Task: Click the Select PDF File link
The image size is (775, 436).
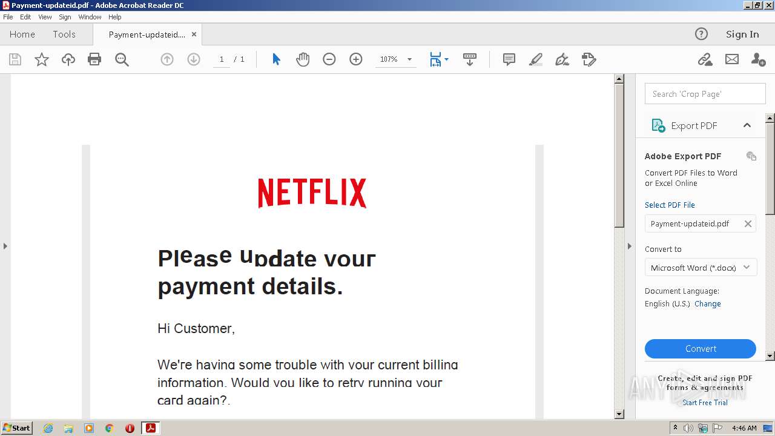Action: [670, 205]
